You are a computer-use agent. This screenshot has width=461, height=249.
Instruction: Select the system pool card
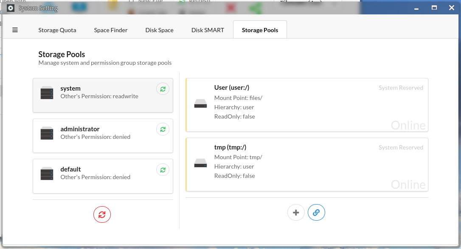pos(103,95)
